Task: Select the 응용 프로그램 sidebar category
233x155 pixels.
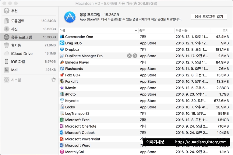Action: tap(29, 37)
